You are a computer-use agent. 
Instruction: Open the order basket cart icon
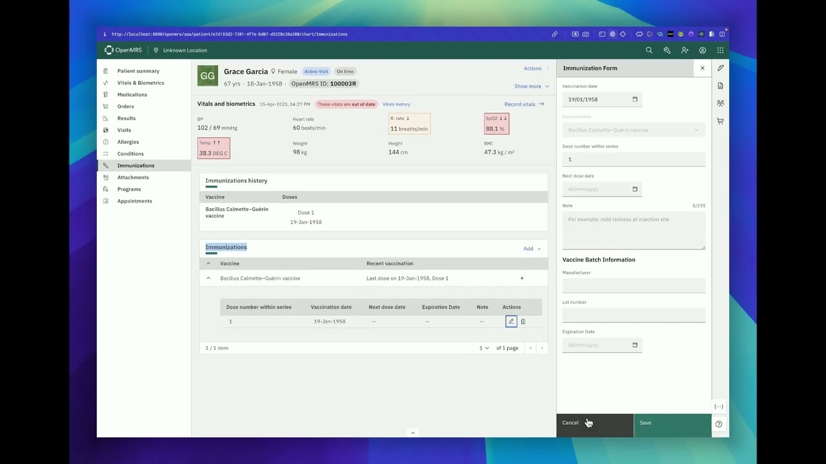click(720, 121)
